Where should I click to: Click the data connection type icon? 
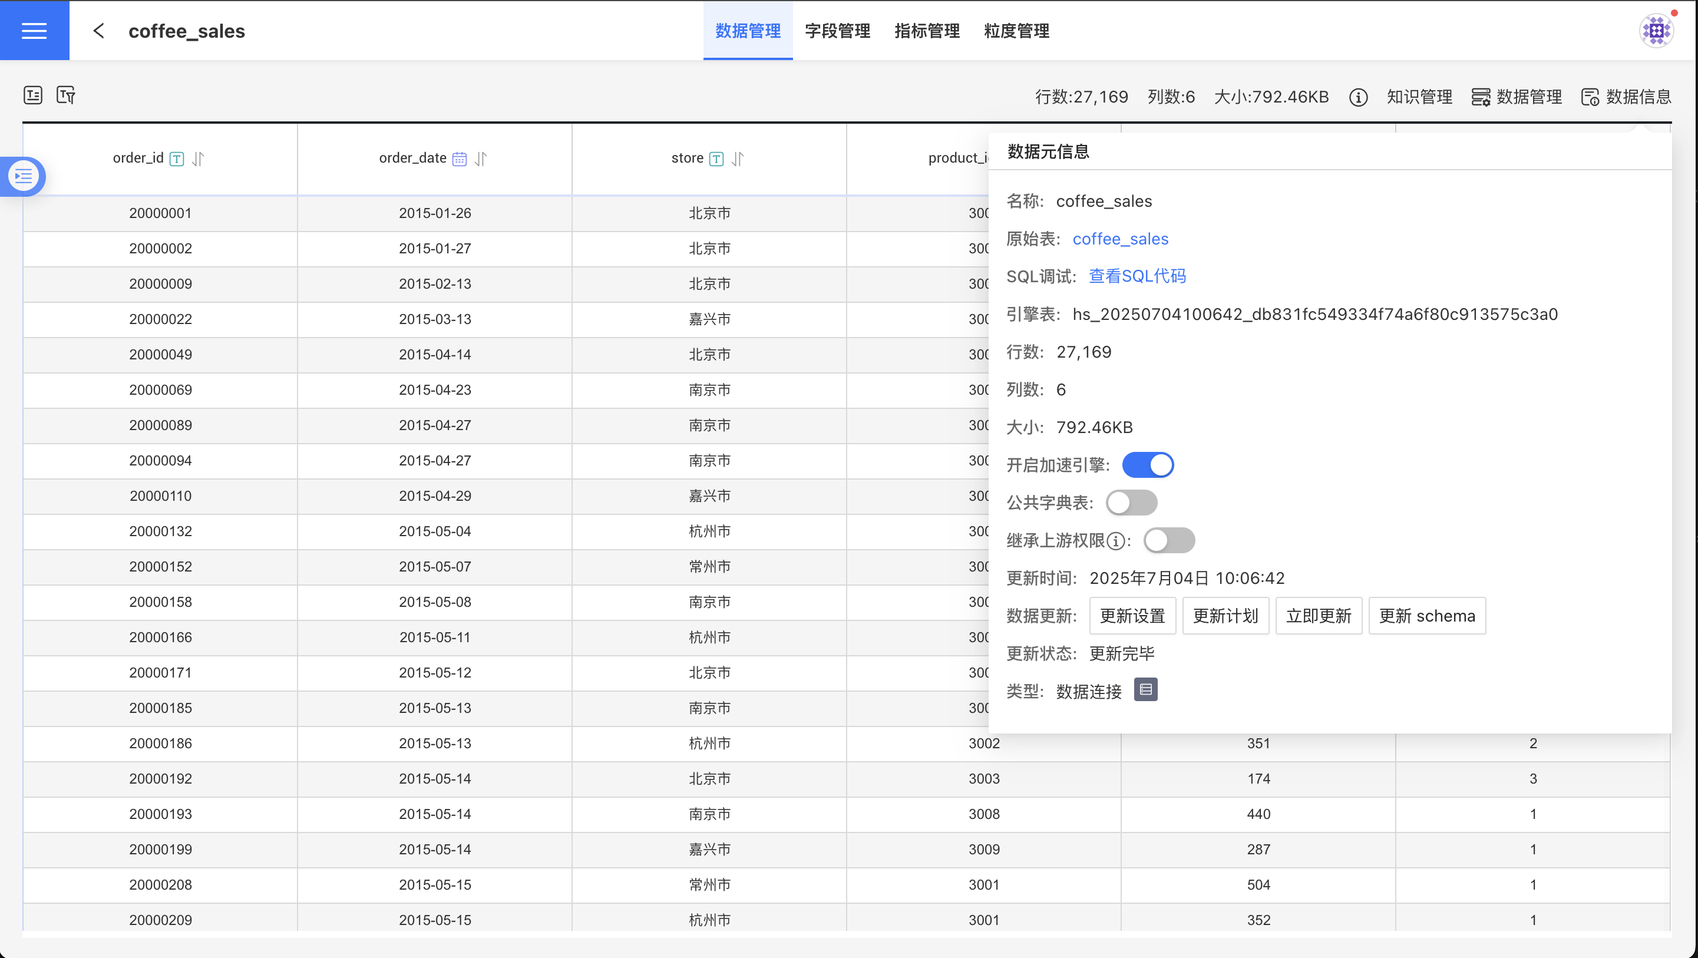tap(1145, 690)
